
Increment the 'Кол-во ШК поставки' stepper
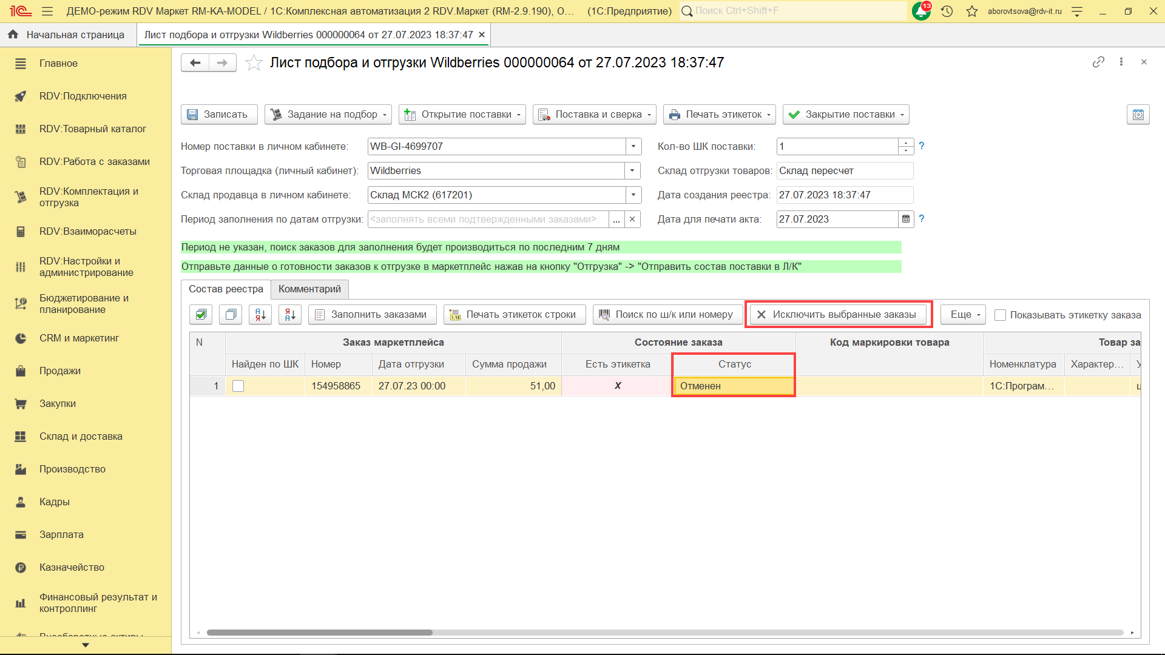tap(906, 143)
